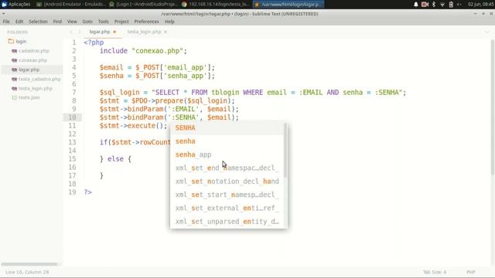The width and height of the screenshot is (495, 278).
Task: Open teste.json from the sidebar
Action: click(x=29, y=98)
